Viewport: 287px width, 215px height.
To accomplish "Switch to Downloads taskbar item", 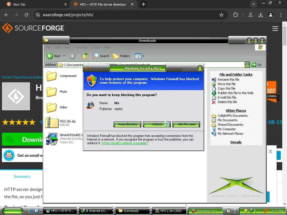I will 133,211.
